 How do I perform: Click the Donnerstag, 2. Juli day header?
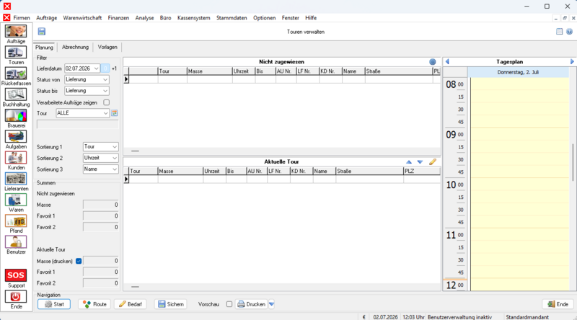(x=518, y=72)
